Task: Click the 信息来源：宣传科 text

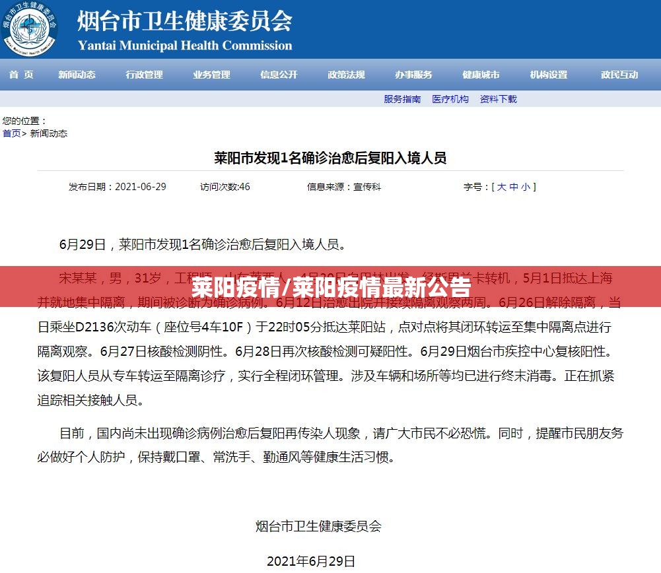Action: click(x=343, y=187)
